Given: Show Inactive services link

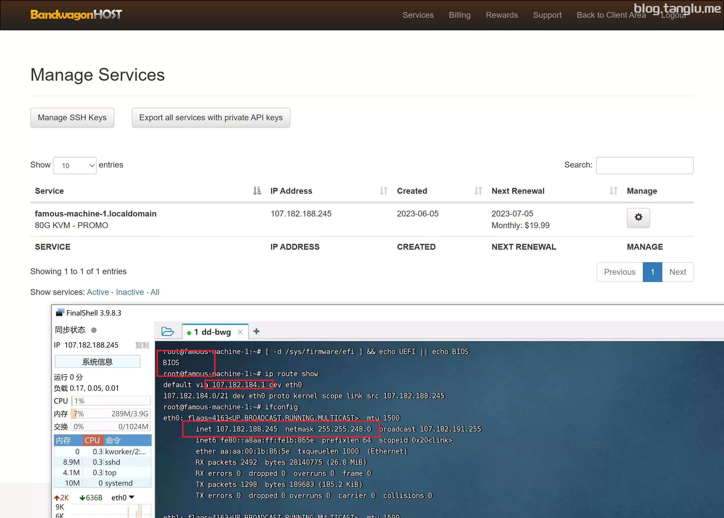Looking at the screenshot, I should (129, 292).
